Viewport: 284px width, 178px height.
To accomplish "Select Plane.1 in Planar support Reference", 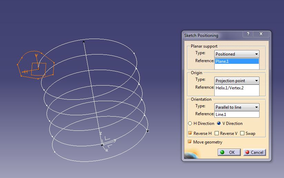I will pyautogui.click(x=237, y=61).
